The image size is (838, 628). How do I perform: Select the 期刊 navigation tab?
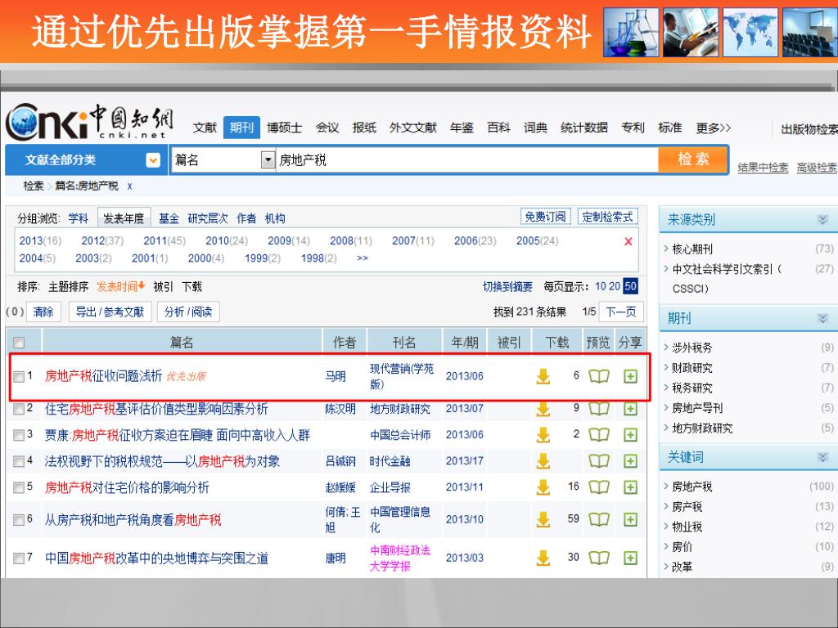point(241,128)
